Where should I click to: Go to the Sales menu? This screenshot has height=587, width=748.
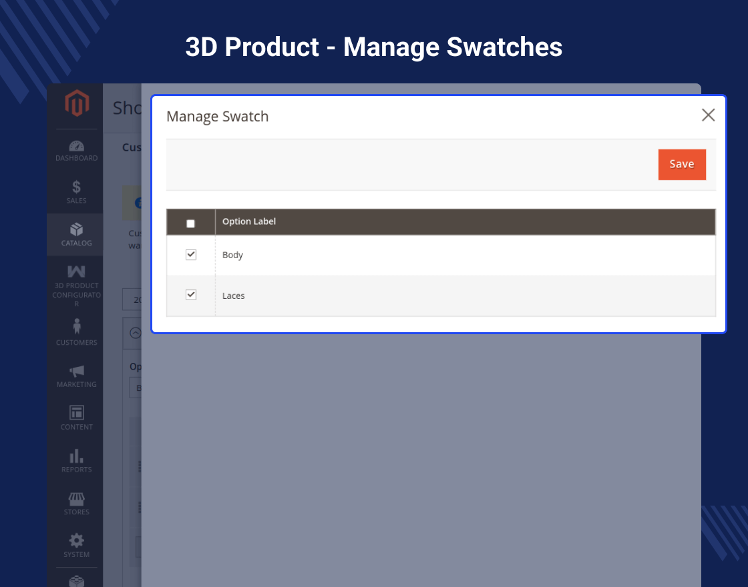point(76,192)
